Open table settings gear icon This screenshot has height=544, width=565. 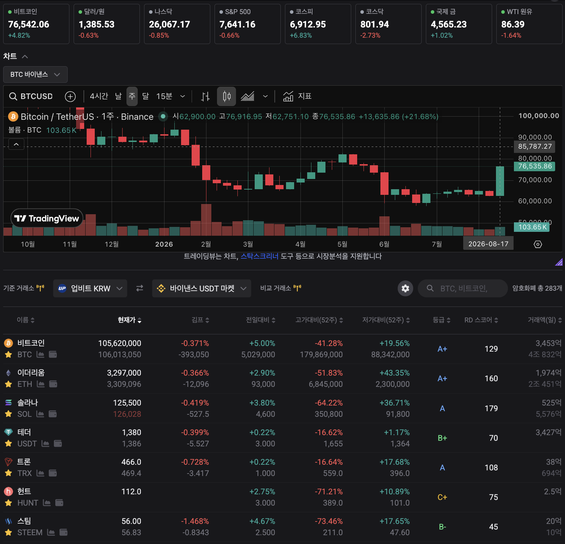click(x=405, y=288)
